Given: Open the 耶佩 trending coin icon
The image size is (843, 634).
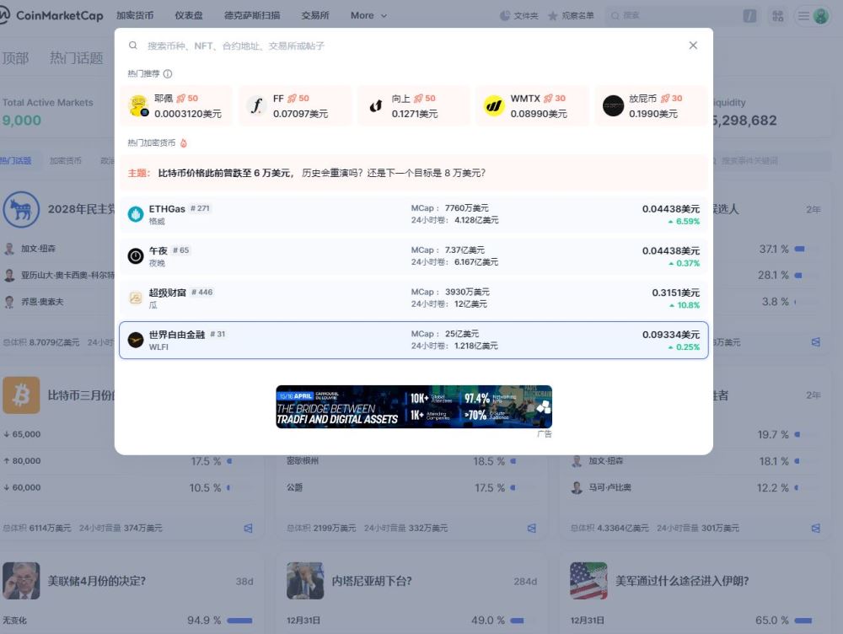Looking at the screenshot, I should click(x=138, y=105).
